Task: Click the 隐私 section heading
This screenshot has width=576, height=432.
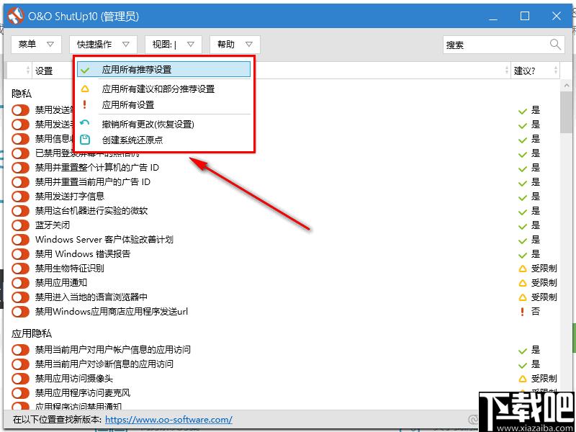Action: coord(22,94)
